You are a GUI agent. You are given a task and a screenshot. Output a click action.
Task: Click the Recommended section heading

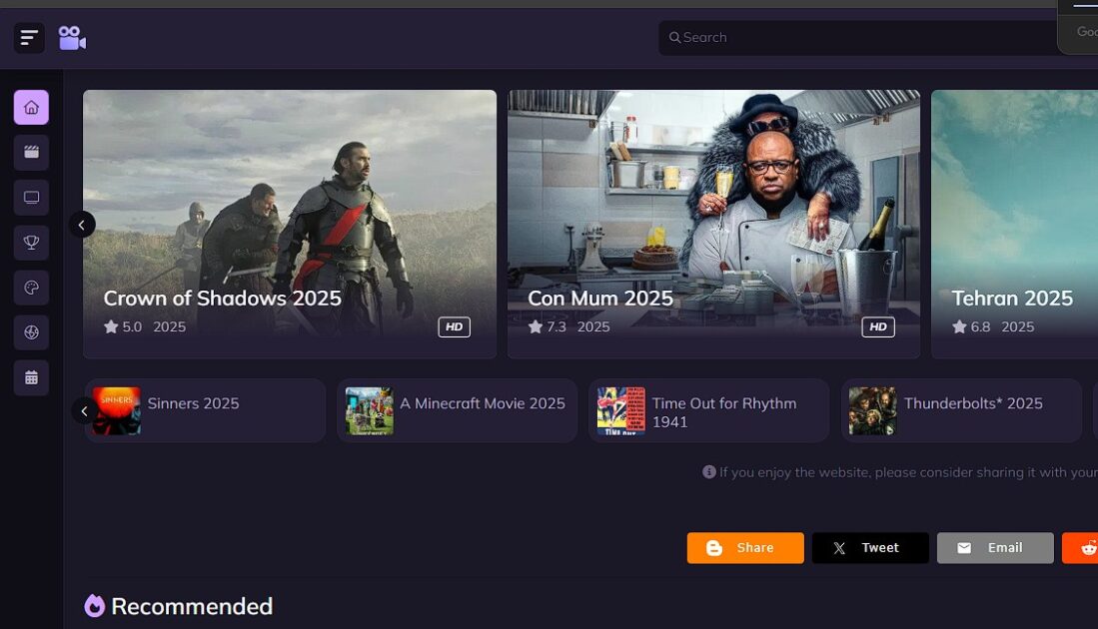point(192,606)
